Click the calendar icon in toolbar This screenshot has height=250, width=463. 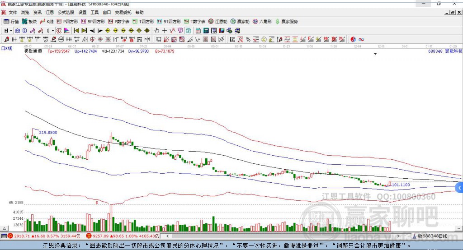click(x=198, y=31)
